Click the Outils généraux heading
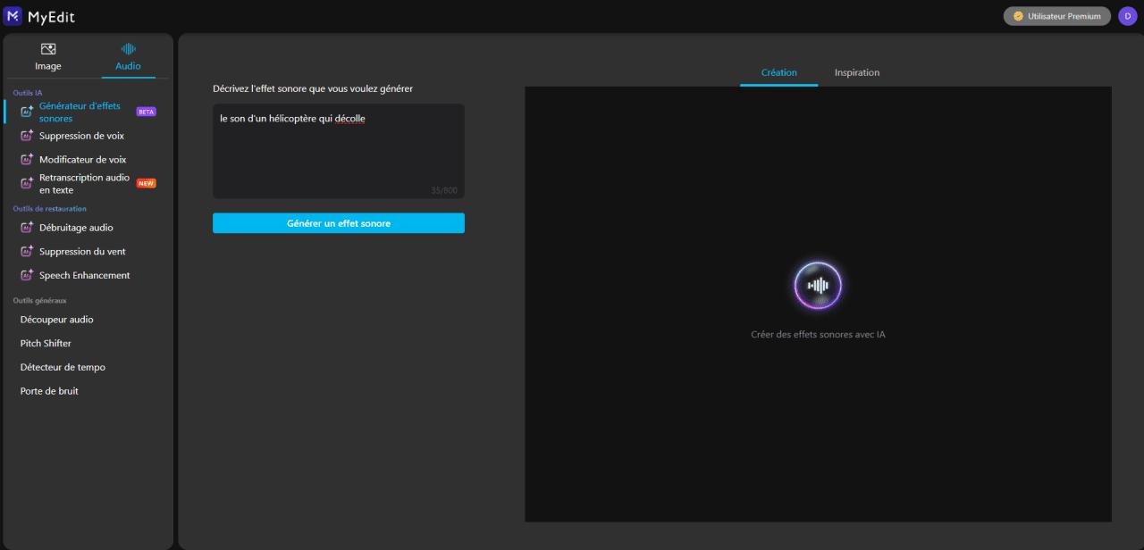Screen dimensions: 1144x550 click(40, 301)
